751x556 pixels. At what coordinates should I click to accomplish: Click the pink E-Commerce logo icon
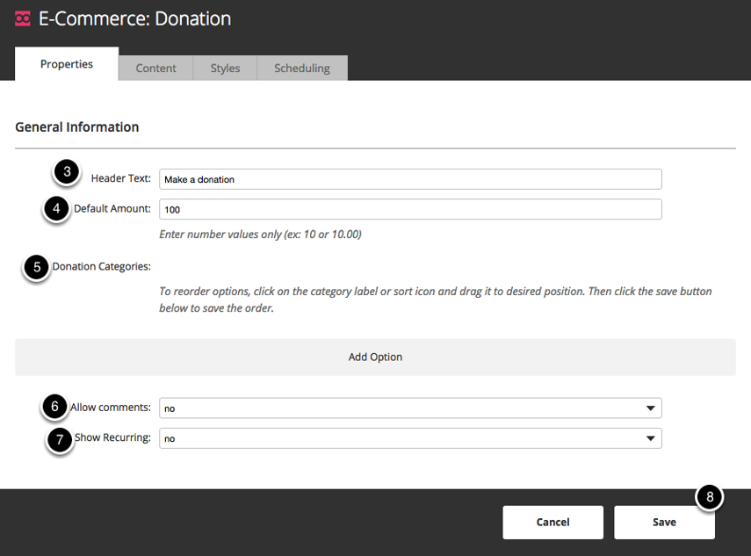click(23, 18)
